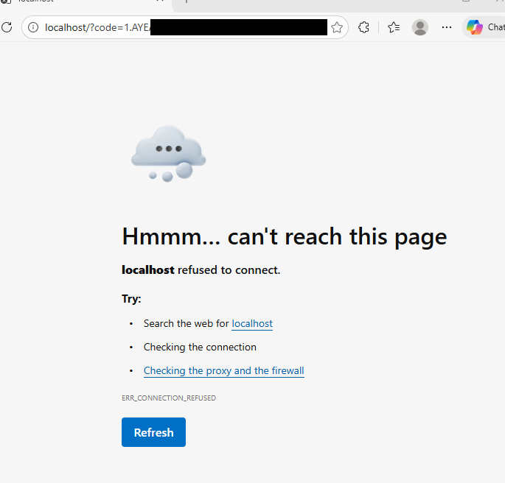Click the cloud illustration image
Viewport: 505px width, 483px height.
click(x=168, y=153)
